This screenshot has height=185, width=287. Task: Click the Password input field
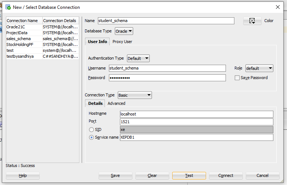coord(167,78)
